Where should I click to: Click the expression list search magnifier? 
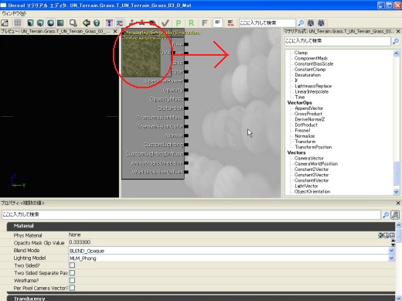[x=396, y=41]
